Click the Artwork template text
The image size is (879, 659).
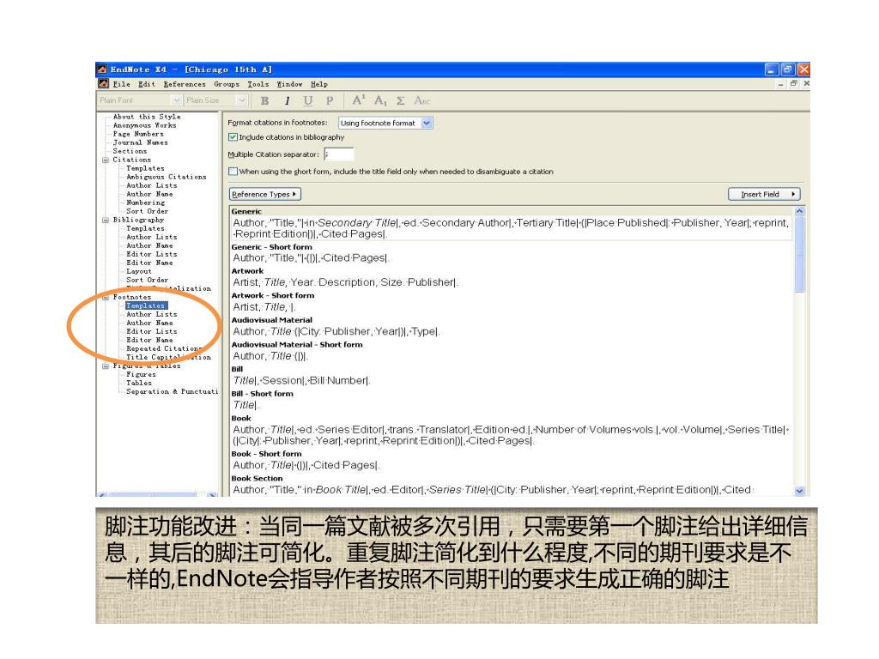(x=345, y=282)
